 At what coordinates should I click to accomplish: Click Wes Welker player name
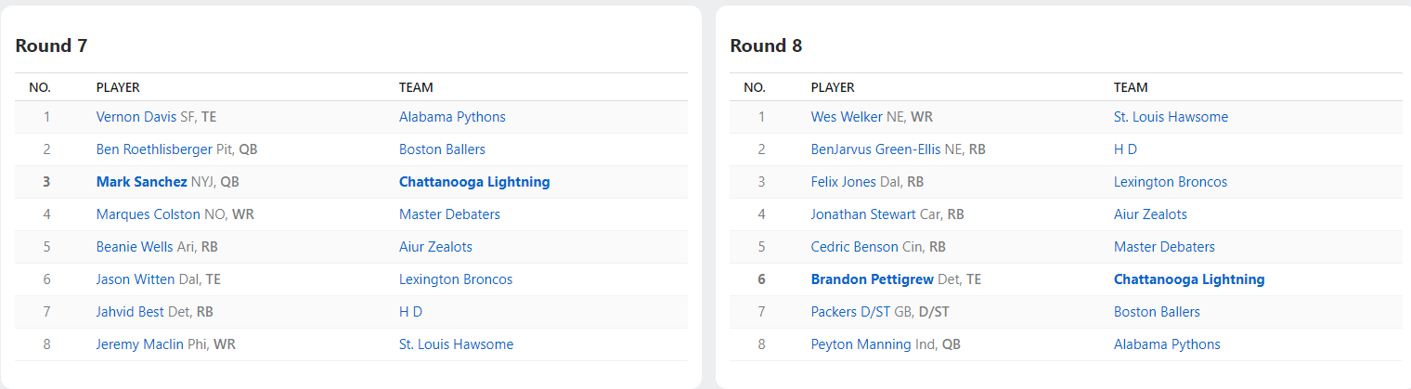[x=847, y=117]
